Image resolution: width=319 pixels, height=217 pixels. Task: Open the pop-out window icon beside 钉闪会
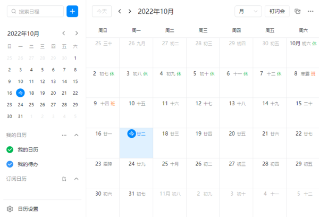pos(297,11)
